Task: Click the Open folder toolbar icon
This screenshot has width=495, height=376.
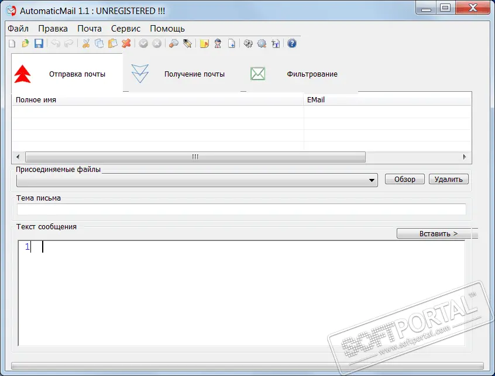Action: point(25,43)
